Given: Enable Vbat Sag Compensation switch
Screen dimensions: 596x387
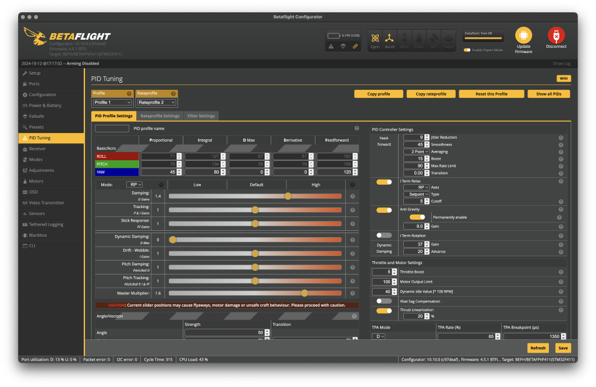Looking at the screenshot, I should (384, 301).
